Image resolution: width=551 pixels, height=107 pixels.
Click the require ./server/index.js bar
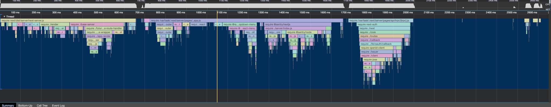[x=295, y=28]
